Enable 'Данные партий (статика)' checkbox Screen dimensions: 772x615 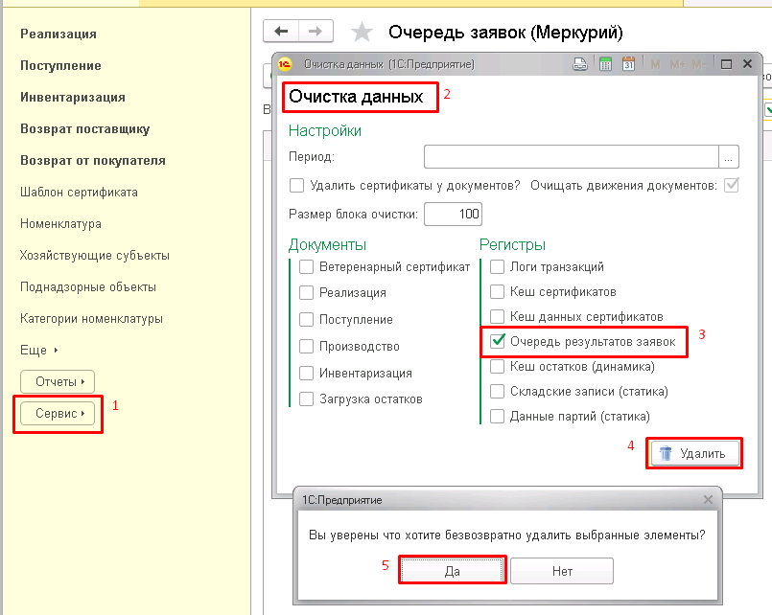click(498, 417)
